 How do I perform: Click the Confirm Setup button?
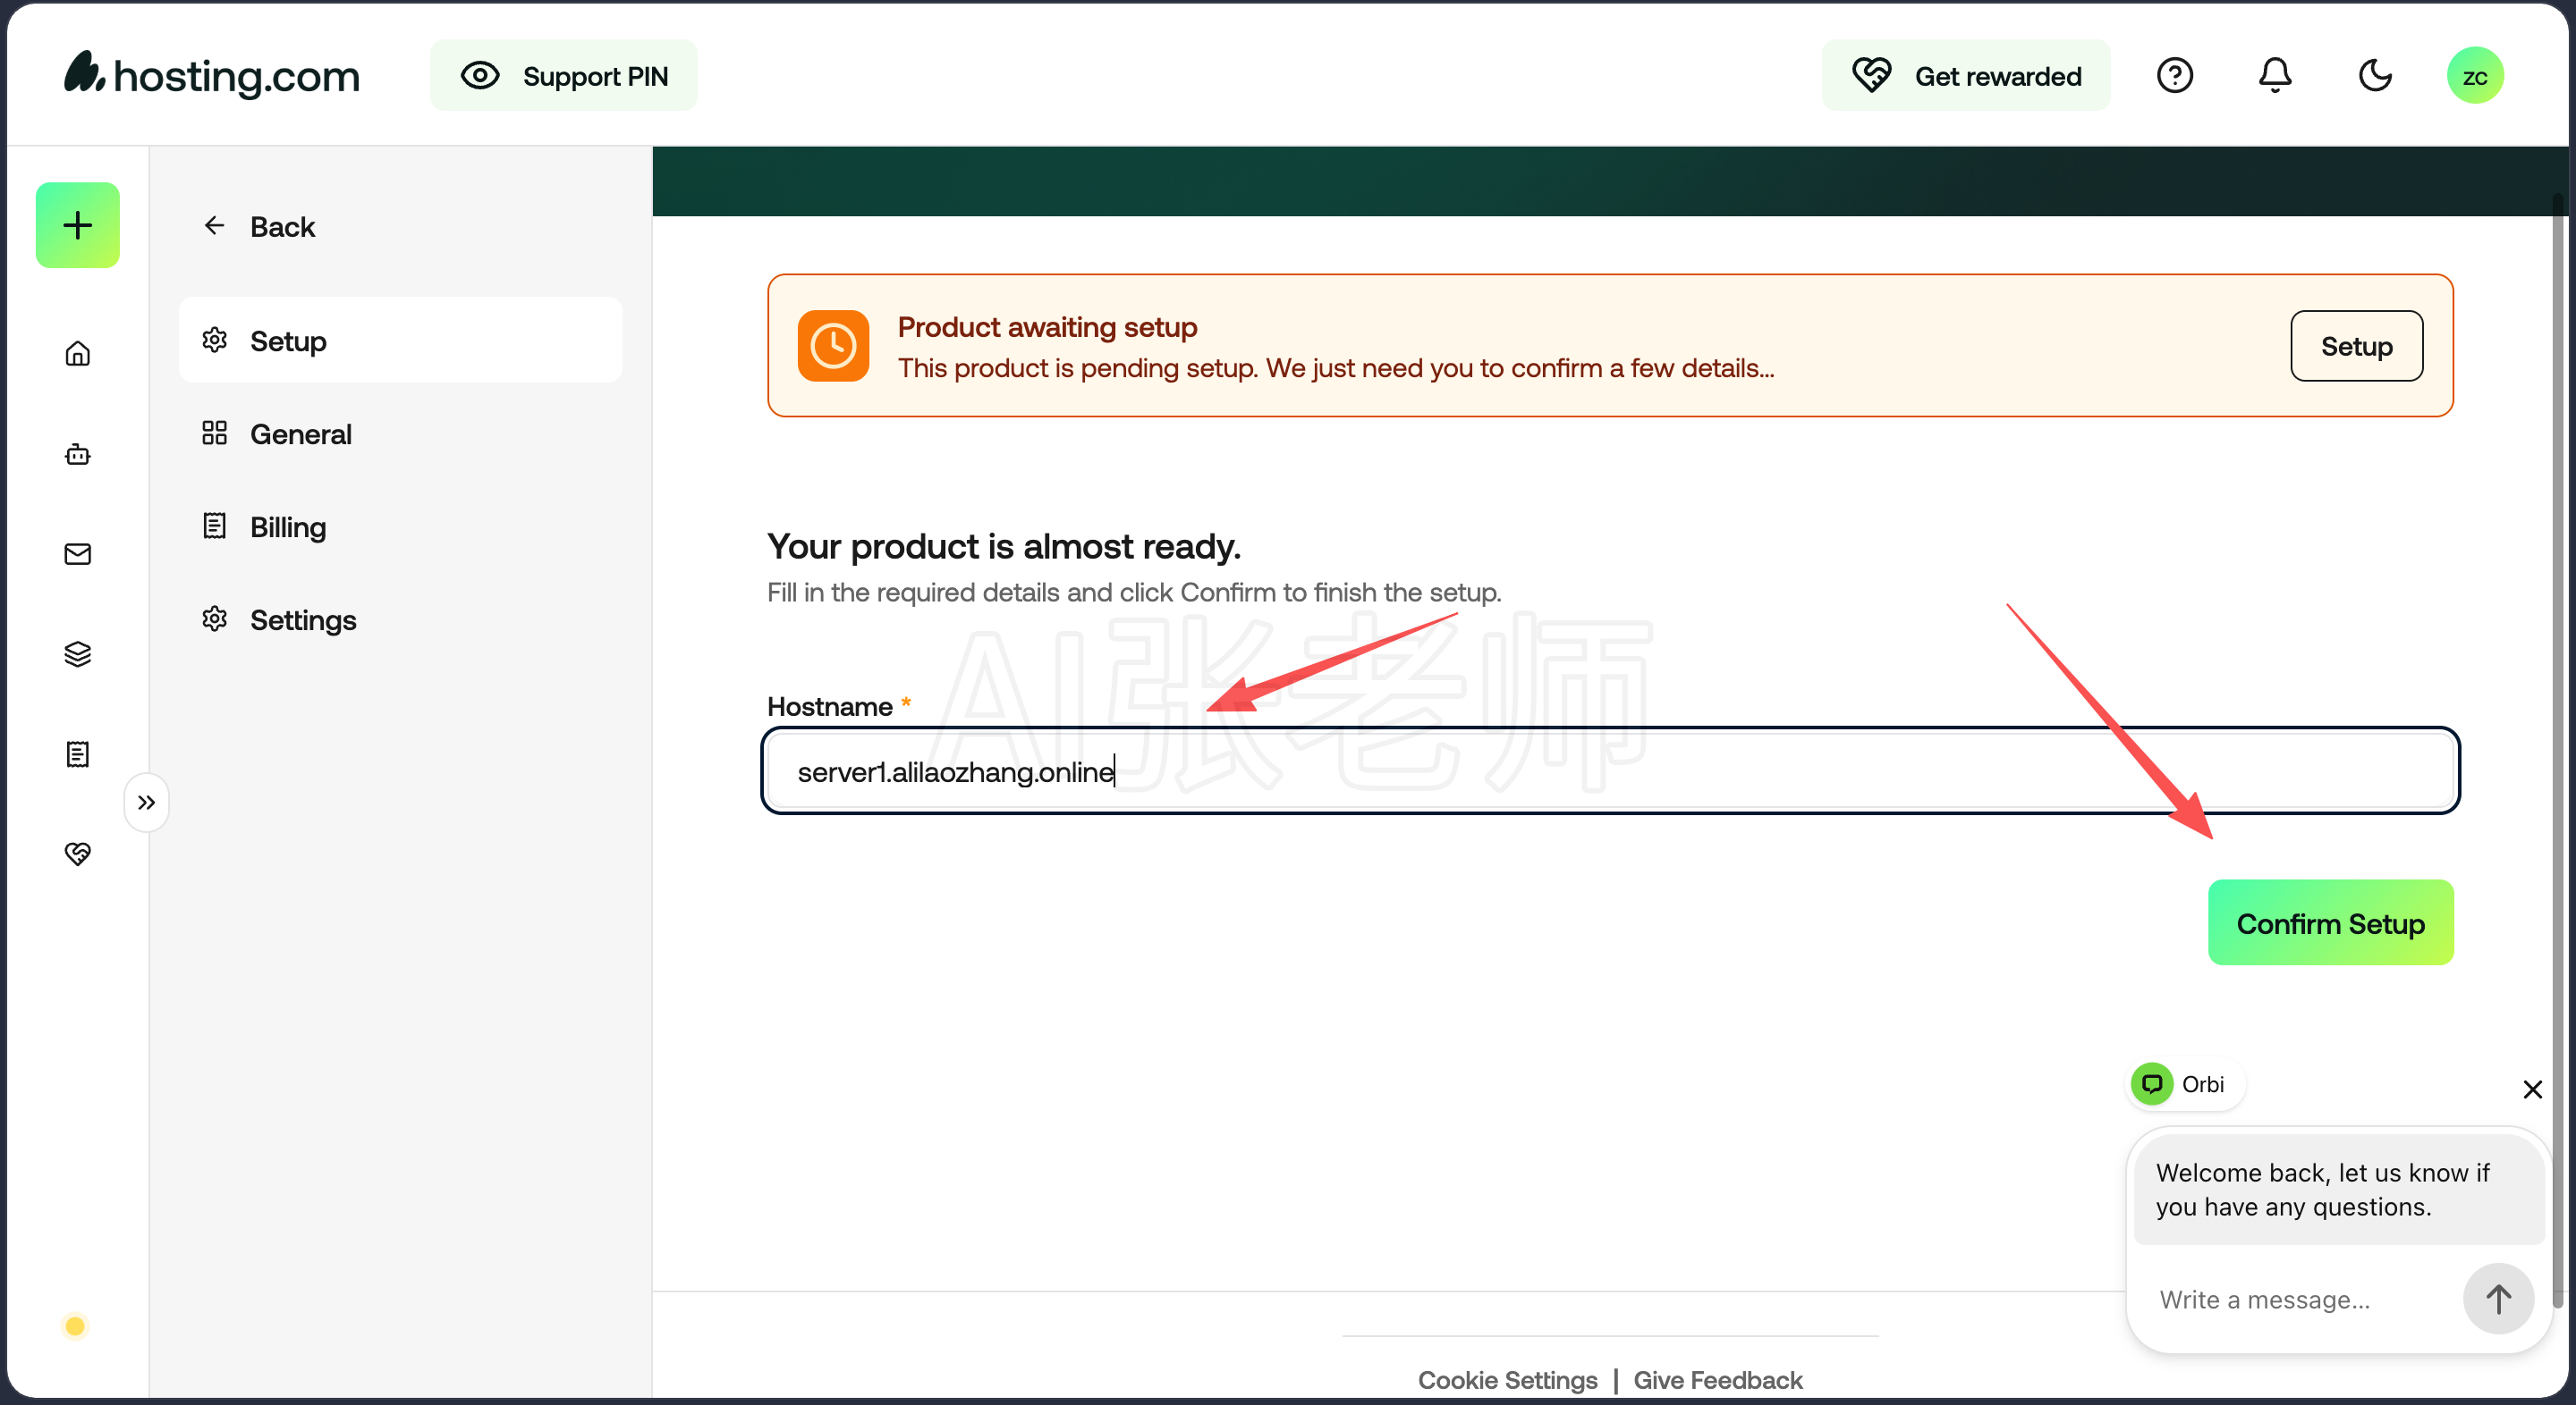(x=2330, y=922)
